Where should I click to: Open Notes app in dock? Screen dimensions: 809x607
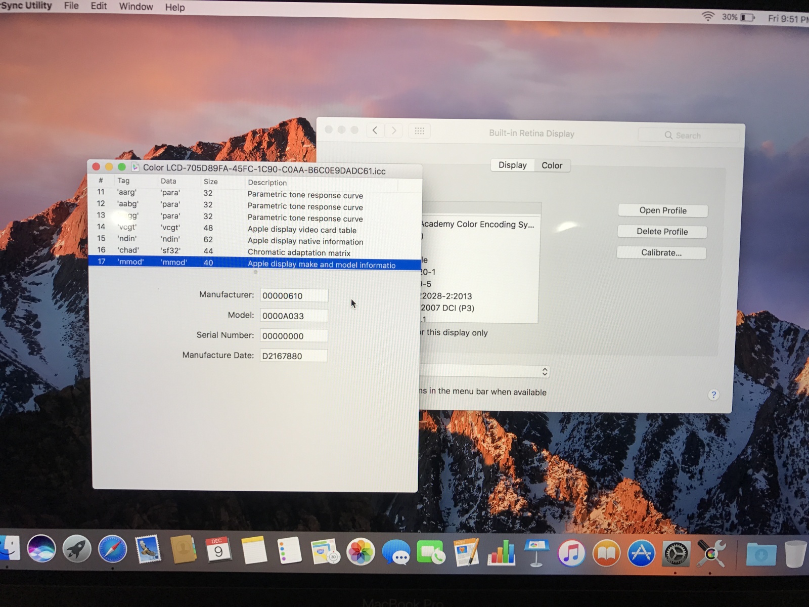(254, 550)
